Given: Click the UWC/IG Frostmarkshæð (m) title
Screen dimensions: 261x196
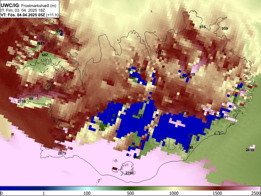Looking at the screenshot, I should click(29, 6).
